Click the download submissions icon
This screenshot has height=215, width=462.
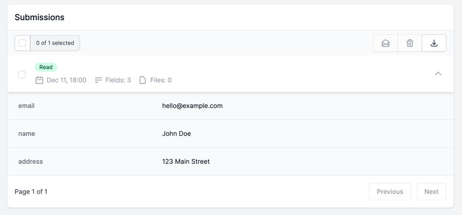coord(434,43)
